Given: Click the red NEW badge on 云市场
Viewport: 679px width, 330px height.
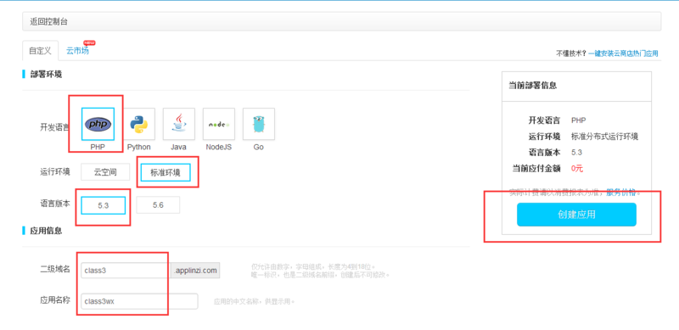Looking at the screenshot, I should [89, 43].
